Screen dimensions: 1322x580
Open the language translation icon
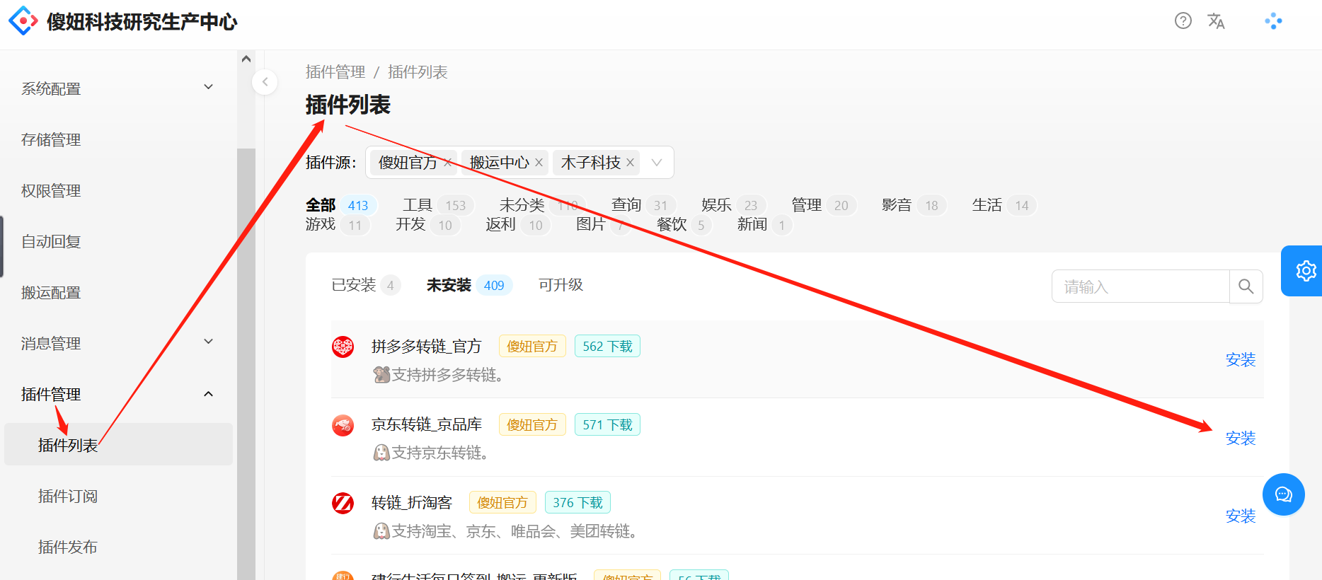(1217, 21)
